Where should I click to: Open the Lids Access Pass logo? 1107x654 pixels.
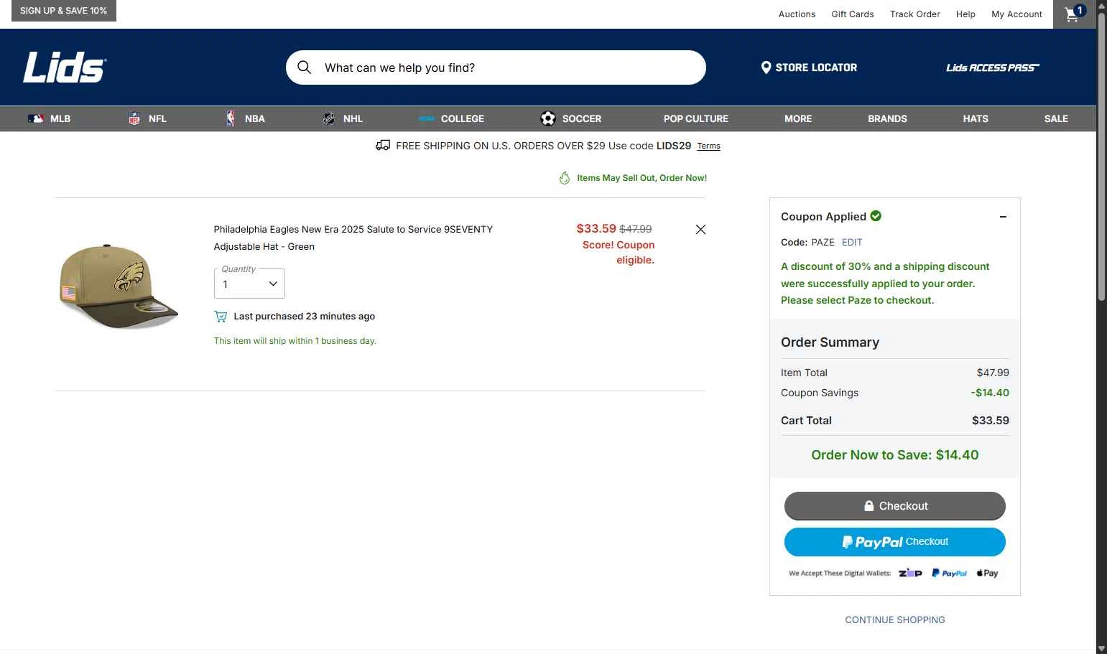(x=992, y=67)
